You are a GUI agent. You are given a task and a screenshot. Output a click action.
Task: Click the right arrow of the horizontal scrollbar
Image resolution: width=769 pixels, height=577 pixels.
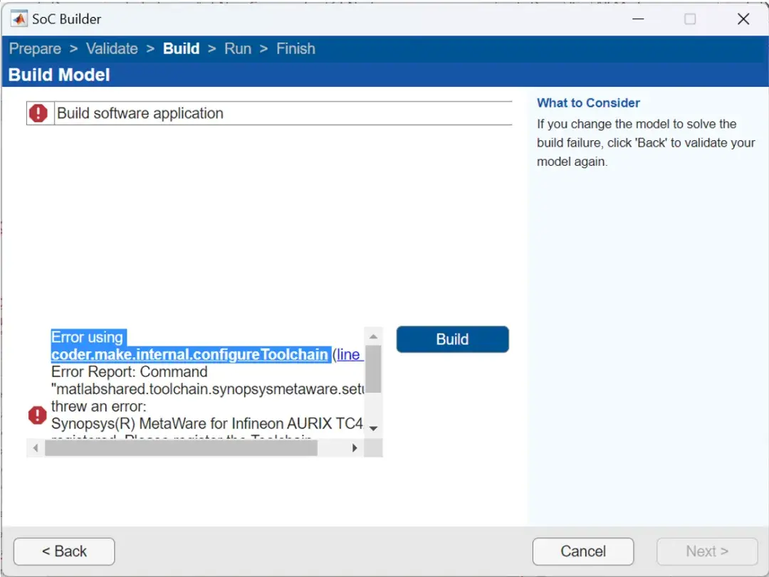[355, 448]
